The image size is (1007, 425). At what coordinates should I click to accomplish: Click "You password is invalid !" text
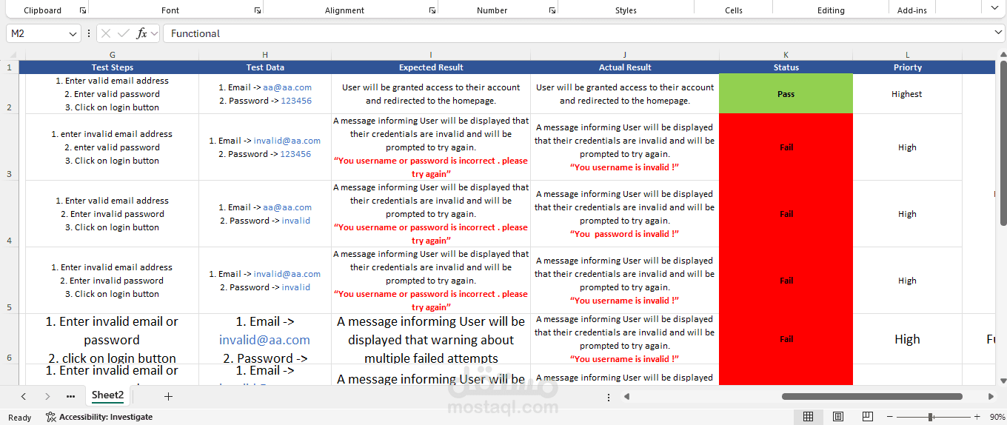coord(624,234)
